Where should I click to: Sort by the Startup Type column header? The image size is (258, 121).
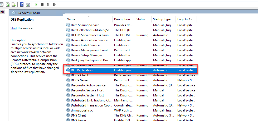click(x=162, y=19)
